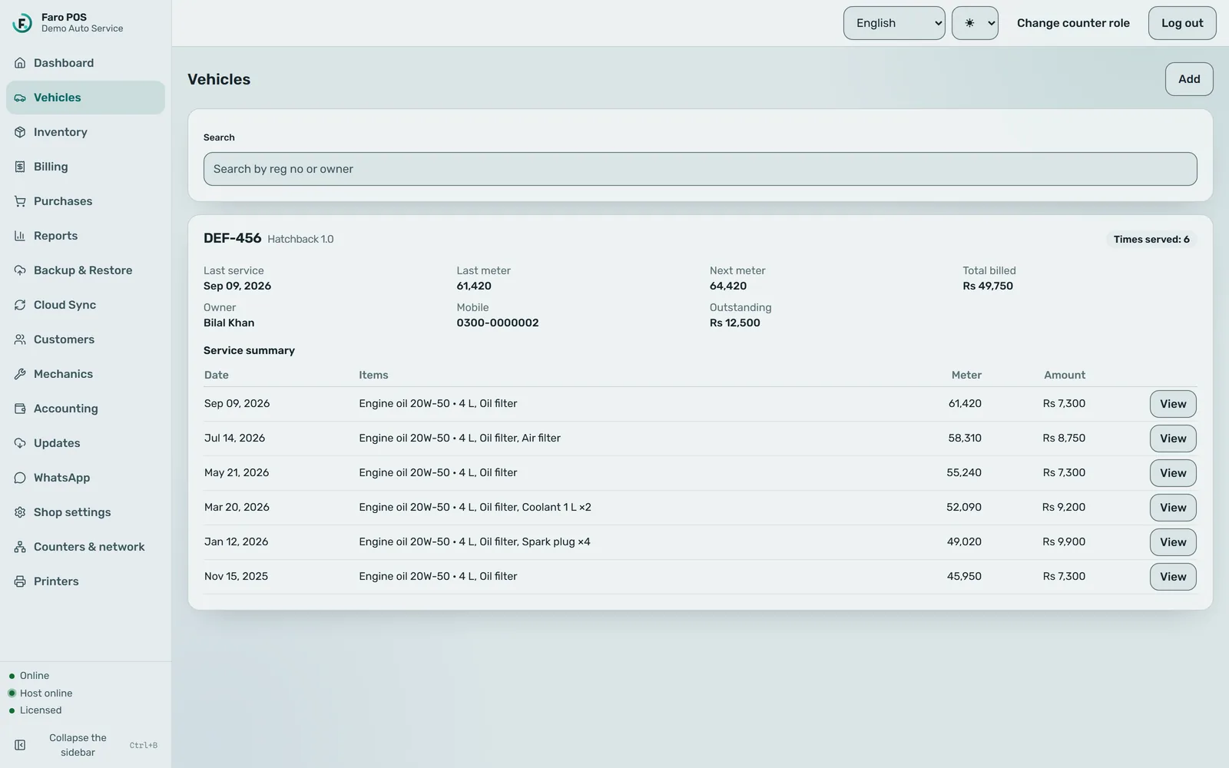The height and width of the screenshot is (768, 1229).
Task: Click the Billing receipt icon
Action: (20, 167)
